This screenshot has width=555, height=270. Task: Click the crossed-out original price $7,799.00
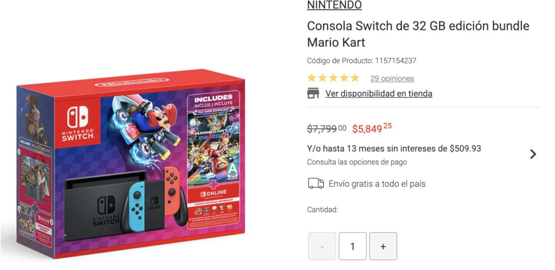327,128
